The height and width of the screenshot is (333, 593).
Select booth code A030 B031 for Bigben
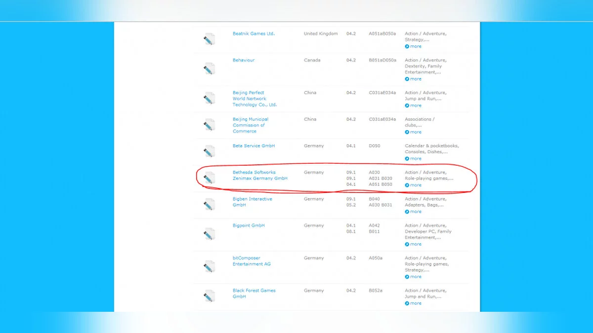pos(381,205)
